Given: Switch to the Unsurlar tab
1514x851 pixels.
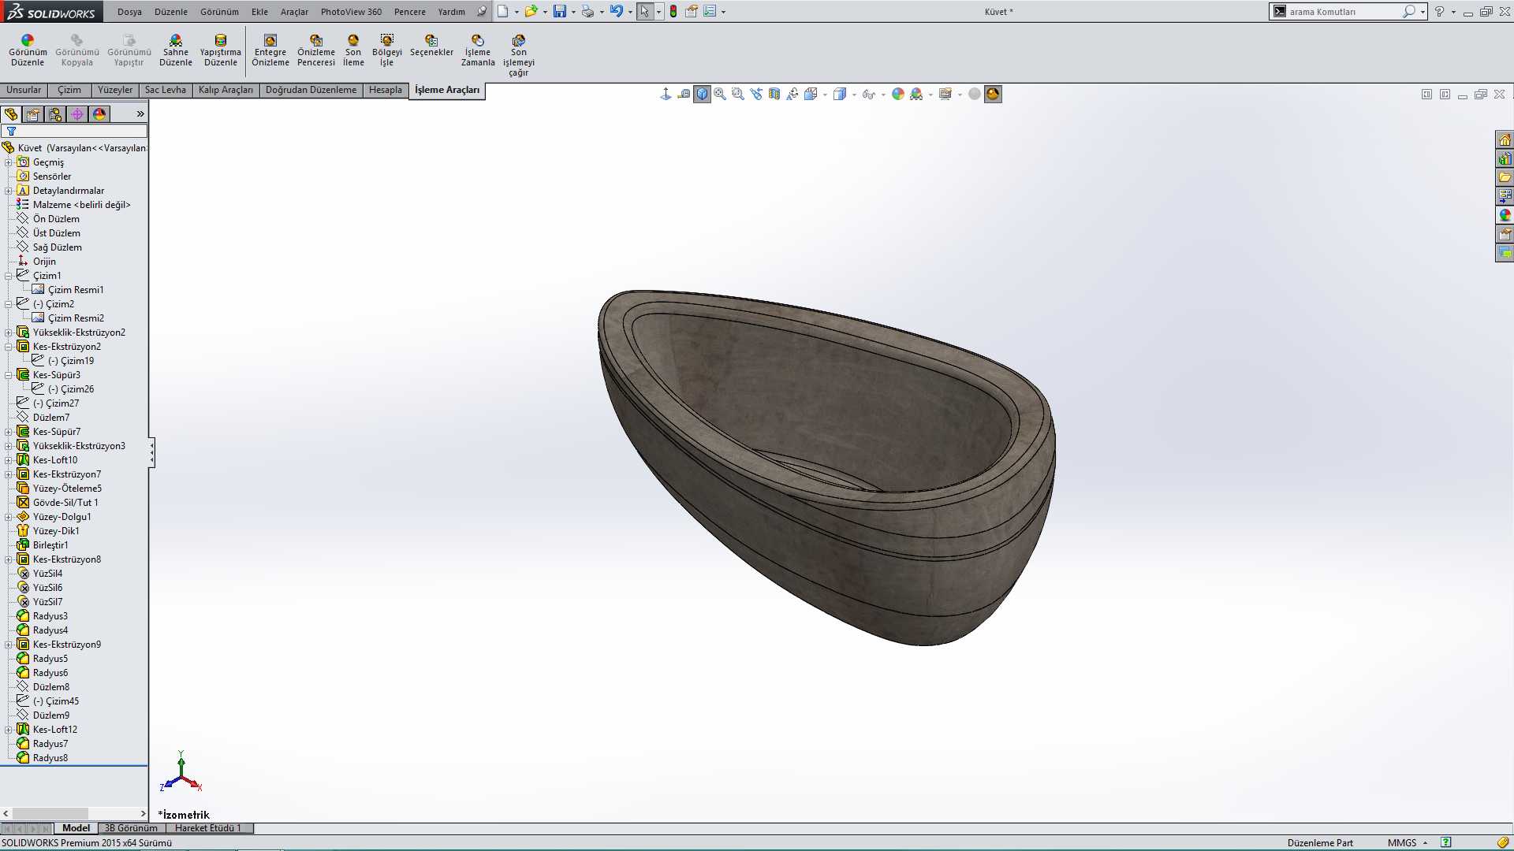Looking at the screenshot, I should click(24, 90).
